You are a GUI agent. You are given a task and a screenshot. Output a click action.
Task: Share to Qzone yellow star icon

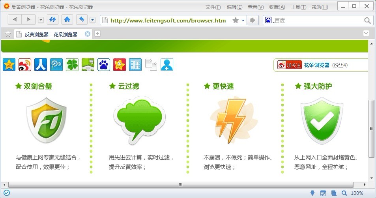point(9,65)
